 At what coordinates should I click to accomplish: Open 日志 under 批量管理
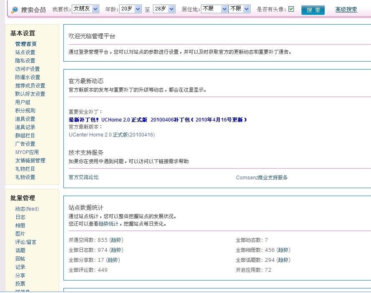(20, 217)
